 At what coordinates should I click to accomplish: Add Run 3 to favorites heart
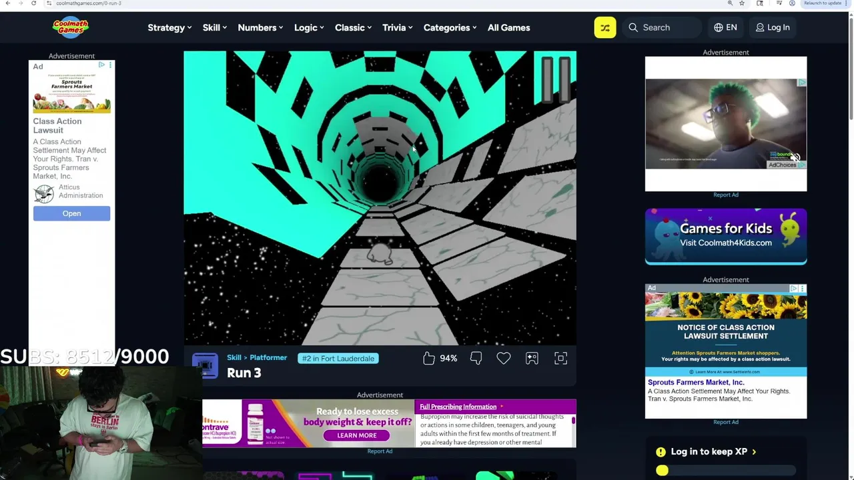(504, 359)
